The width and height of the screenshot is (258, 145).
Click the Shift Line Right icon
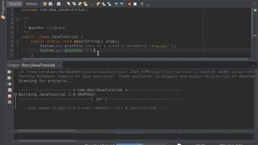(122, 4)
